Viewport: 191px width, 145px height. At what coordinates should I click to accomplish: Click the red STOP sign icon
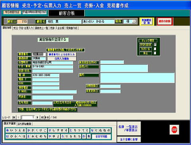(x=174, y=129)
